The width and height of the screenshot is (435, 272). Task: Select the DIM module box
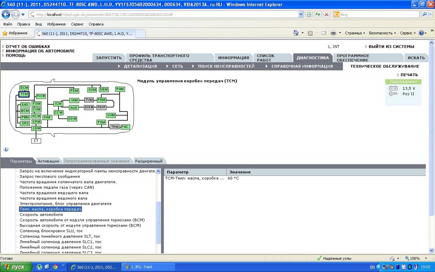[x=47, y=117]
